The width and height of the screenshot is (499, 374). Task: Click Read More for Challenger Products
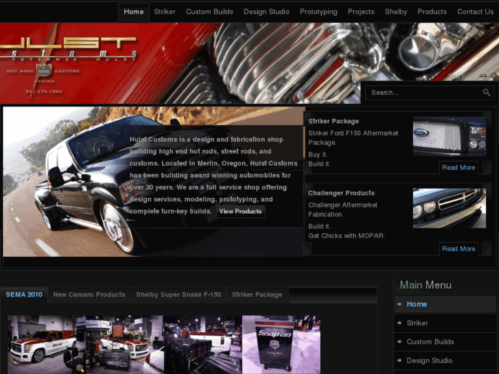pyautogui.click(x=459, y=249)
